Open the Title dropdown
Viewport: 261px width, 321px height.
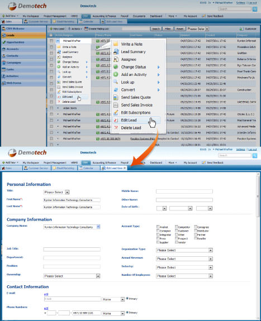pyautogui.click(x=56, y=192)
